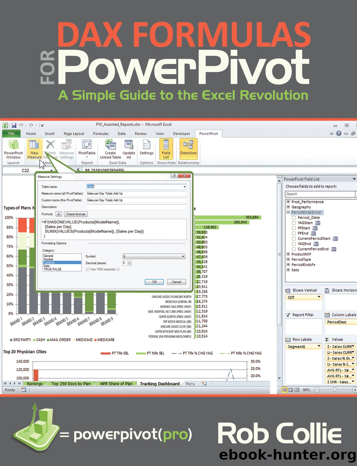Open Measure Settings in the ribbon
357x466 pixels.
click(x=67, y=149)
